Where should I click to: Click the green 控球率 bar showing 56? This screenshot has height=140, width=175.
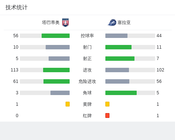(56, 36)
